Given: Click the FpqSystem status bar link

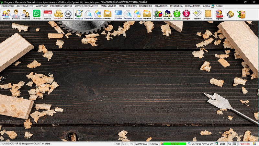Looking at the screenshot, I should tap(245, 144).
